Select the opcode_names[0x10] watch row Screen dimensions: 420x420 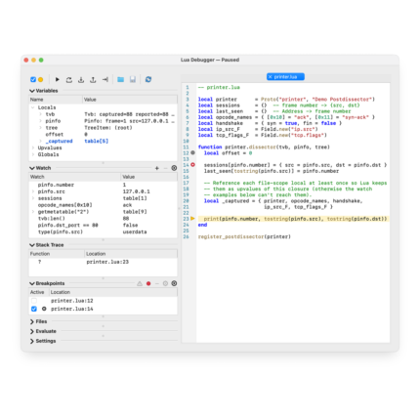pos(104,205)
